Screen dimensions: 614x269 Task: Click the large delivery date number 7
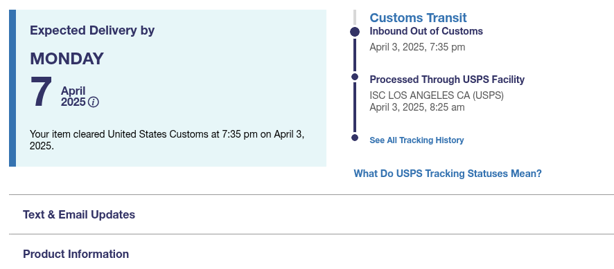(41, 92)
